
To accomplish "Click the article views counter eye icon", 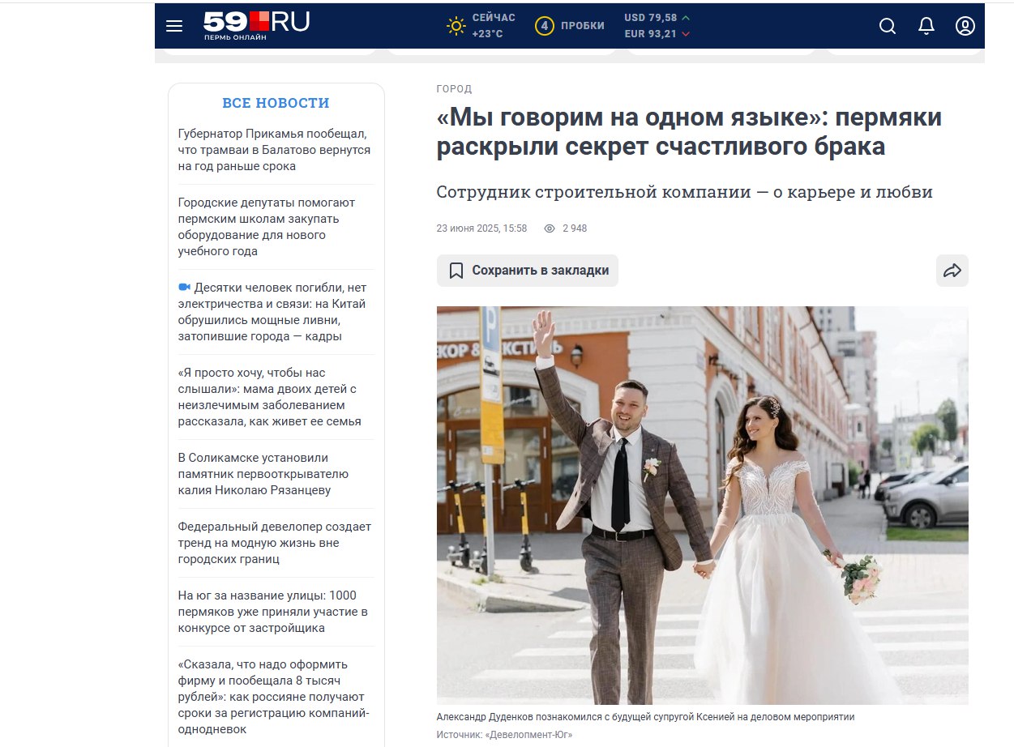I will pyautogui.click(x=550, y=228).
